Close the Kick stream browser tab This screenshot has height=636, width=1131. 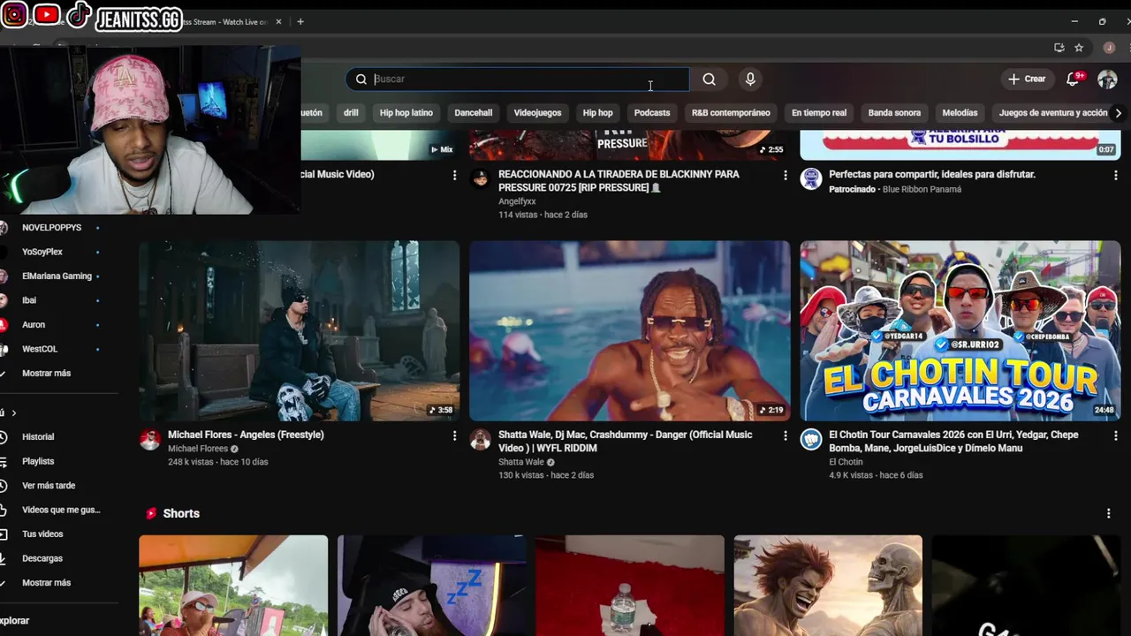[279, 22]
